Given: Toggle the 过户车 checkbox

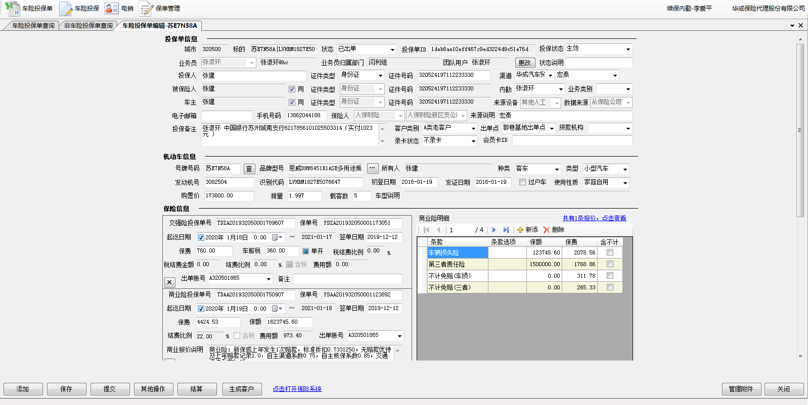Looking at the screenshot, I should pos(523,182).
